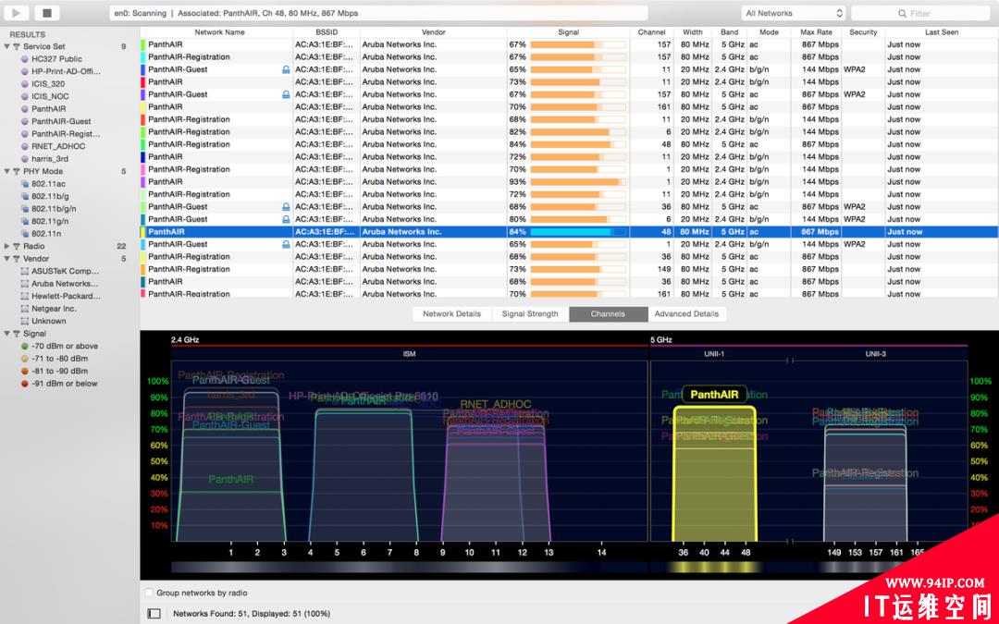
Task: Collapse the Vendor group
Action: click(7, 259)
